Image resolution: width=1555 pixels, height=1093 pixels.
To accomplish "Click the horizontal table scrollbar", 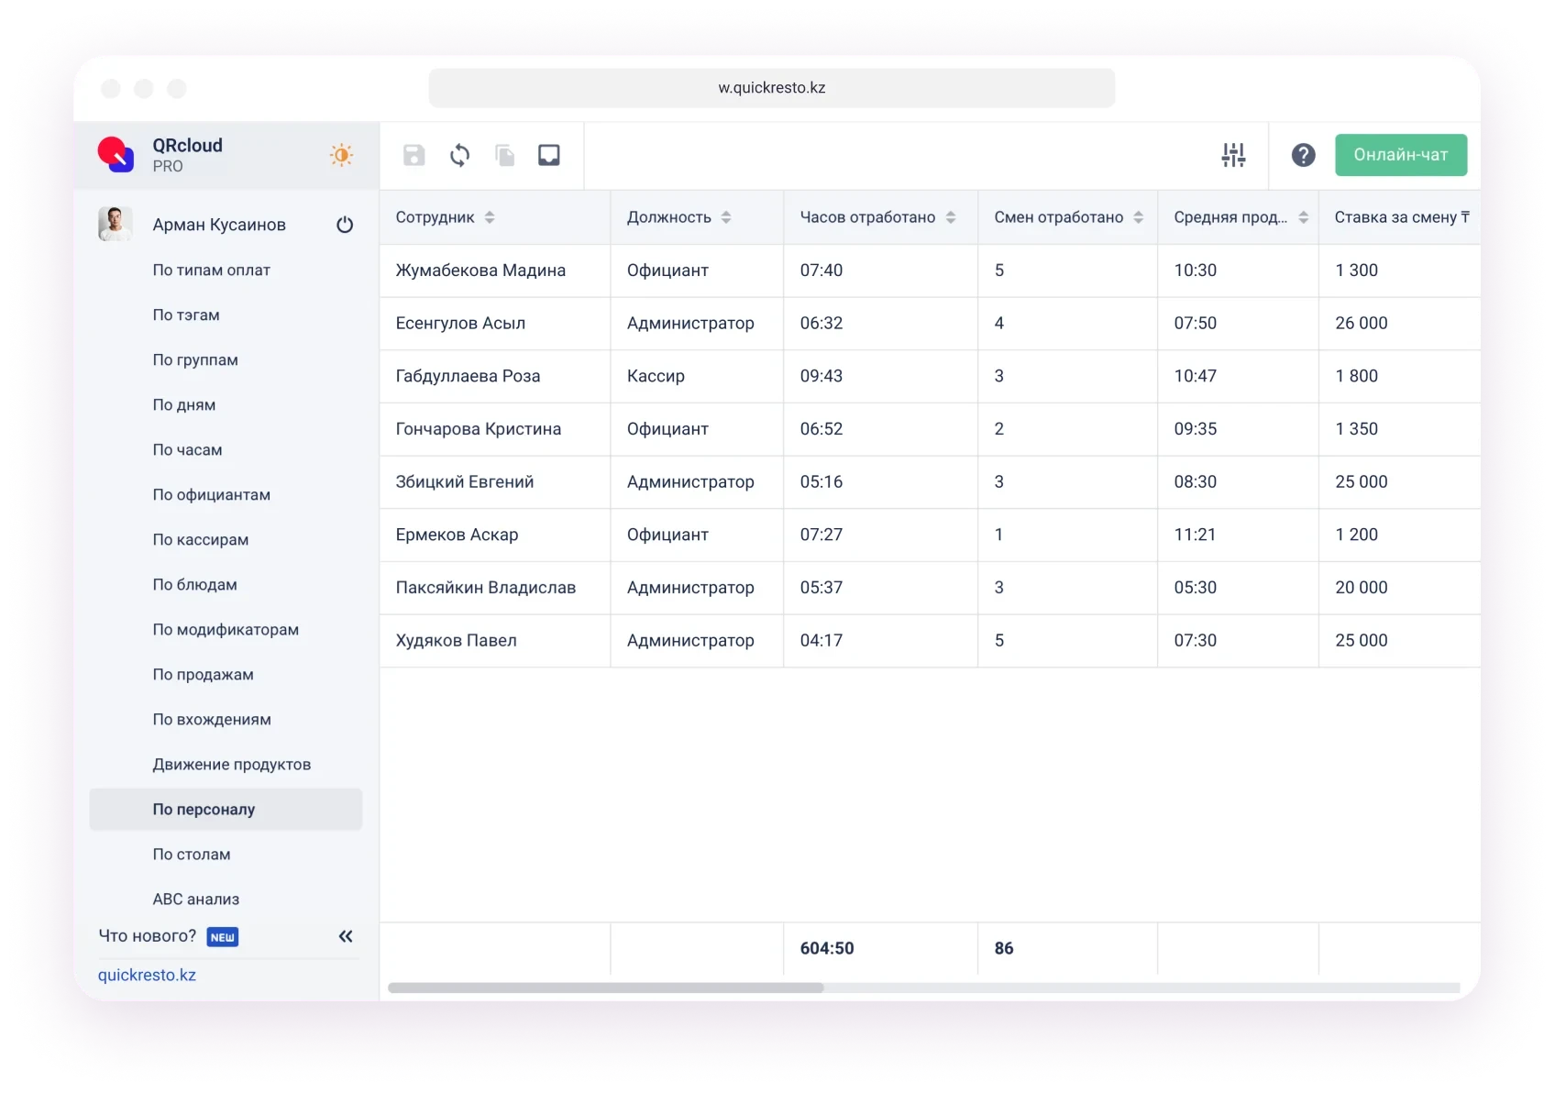I will click(x=605, y=988).
